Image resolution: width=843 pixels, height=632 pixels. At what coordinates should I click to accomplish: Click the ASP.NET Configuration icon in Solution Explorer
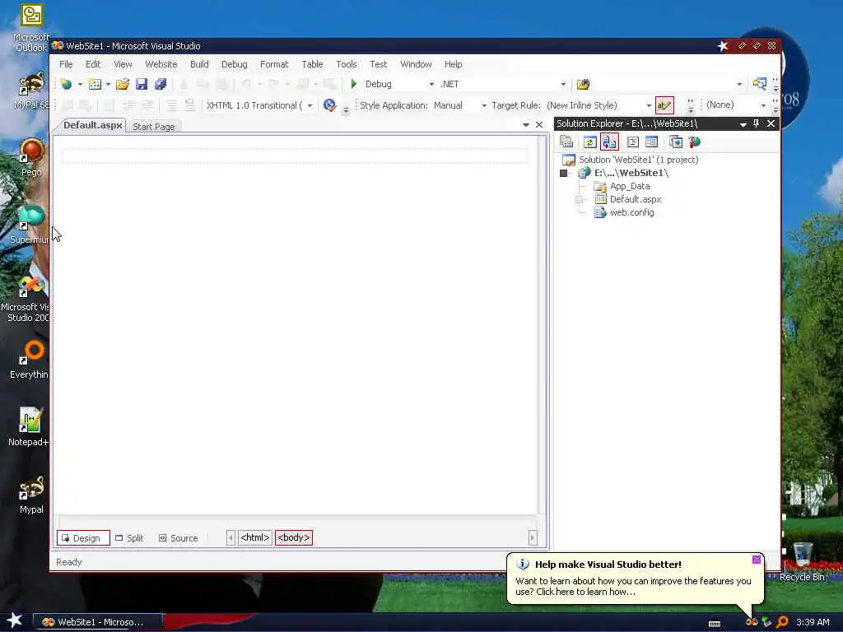[x=695, y=142]
